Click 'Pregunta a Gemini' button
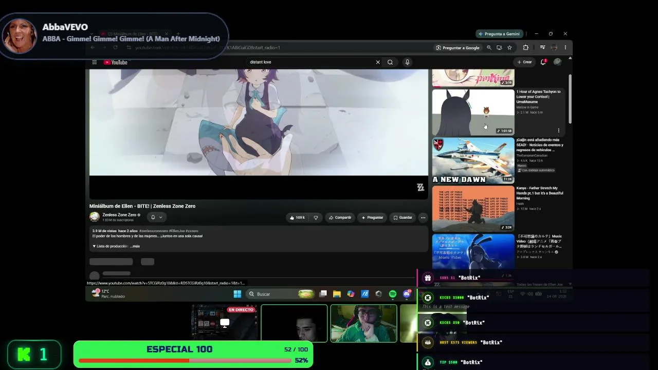This screenshot has width=658, height=370. point(499,34)
